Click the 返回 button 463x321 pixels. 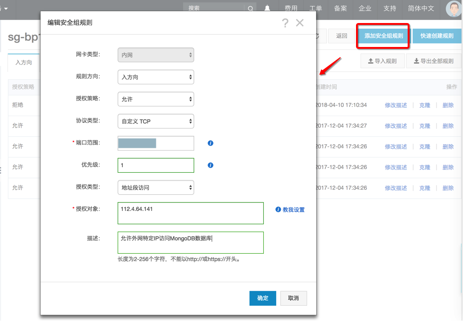coord(341,36)
